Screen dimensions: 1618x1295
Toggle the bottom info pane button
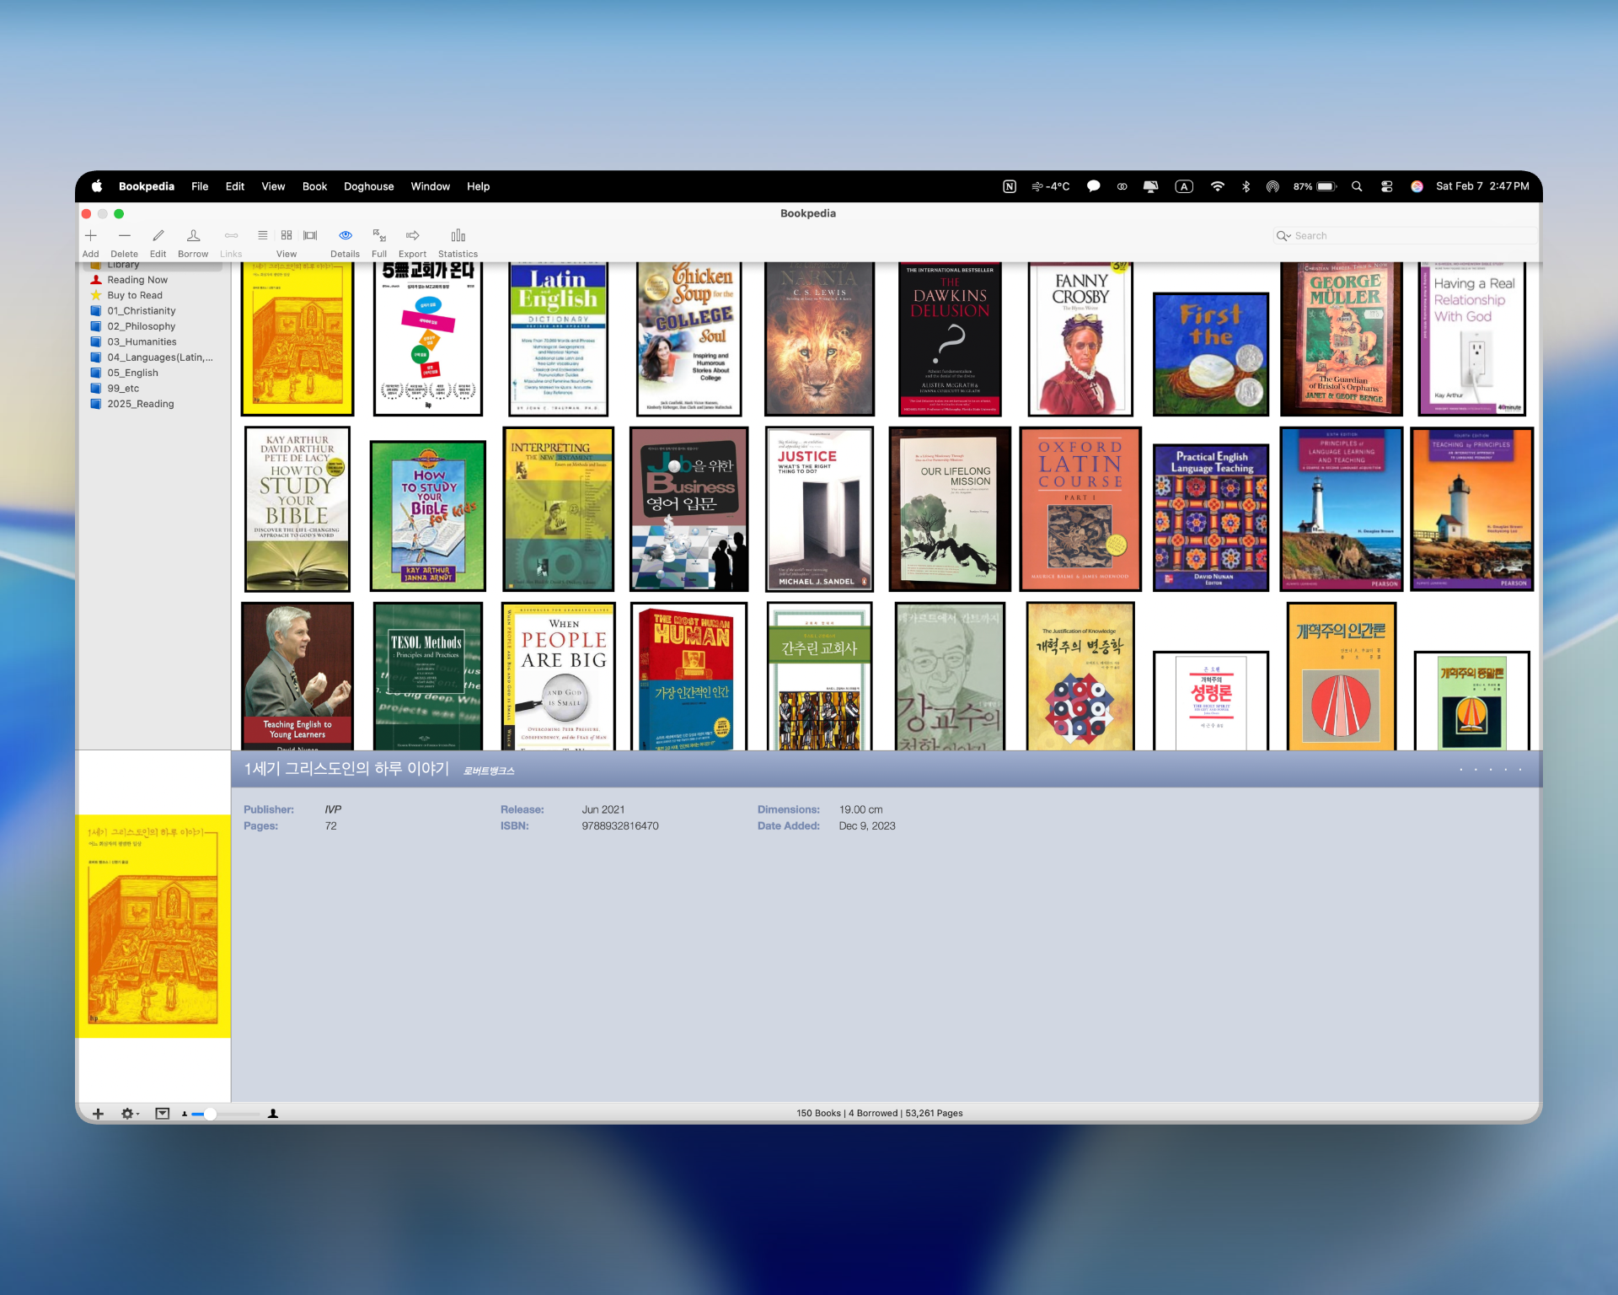tap(163, 1114)
